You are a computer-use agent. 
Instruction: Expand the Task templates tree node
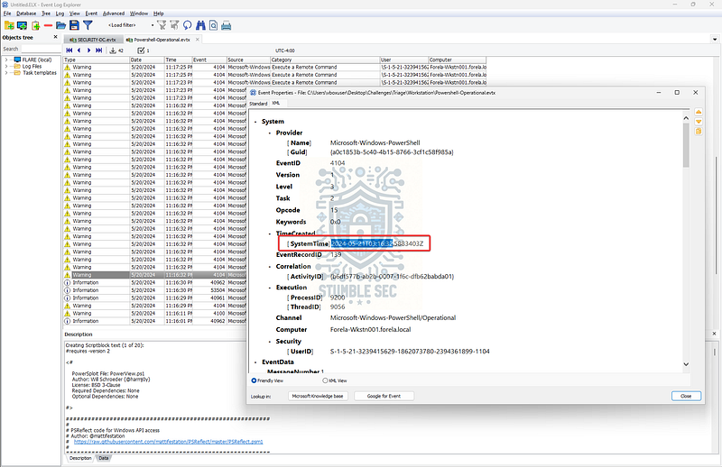point(6,73)
